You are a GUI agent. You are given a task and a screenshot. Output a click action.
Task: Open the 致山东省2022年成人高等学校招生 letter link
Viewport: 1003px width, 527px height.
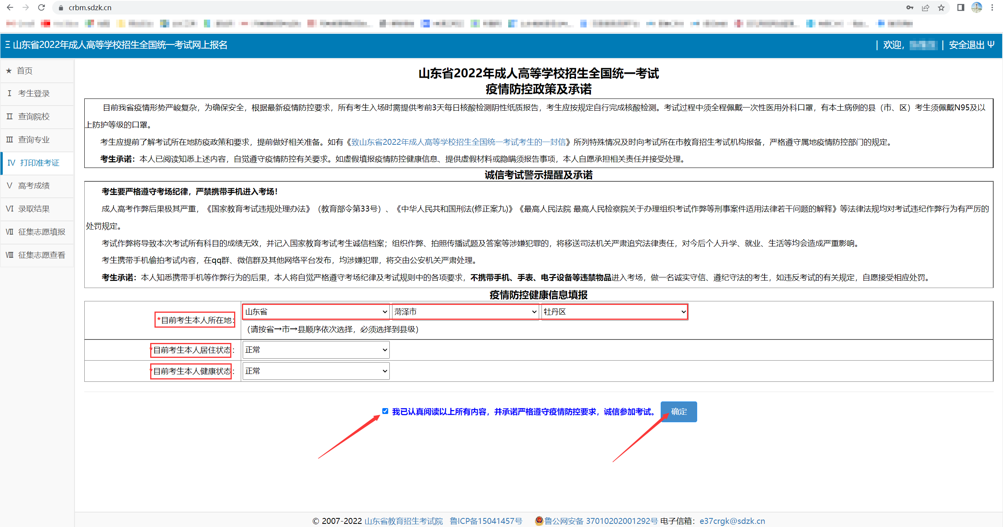click(458, 142)
